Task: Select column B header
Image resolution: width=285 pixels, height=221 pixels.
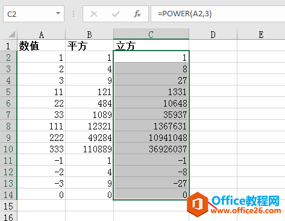Action: (89, 34)
